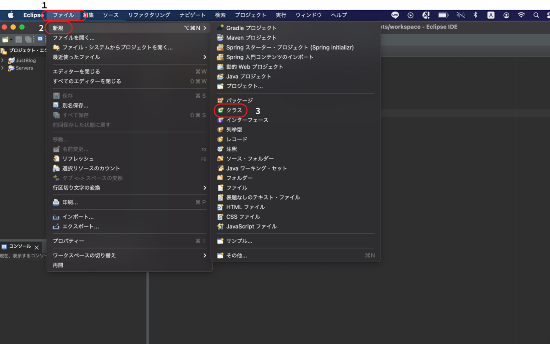Create new ファイル in submenu

tap(296, 188)
